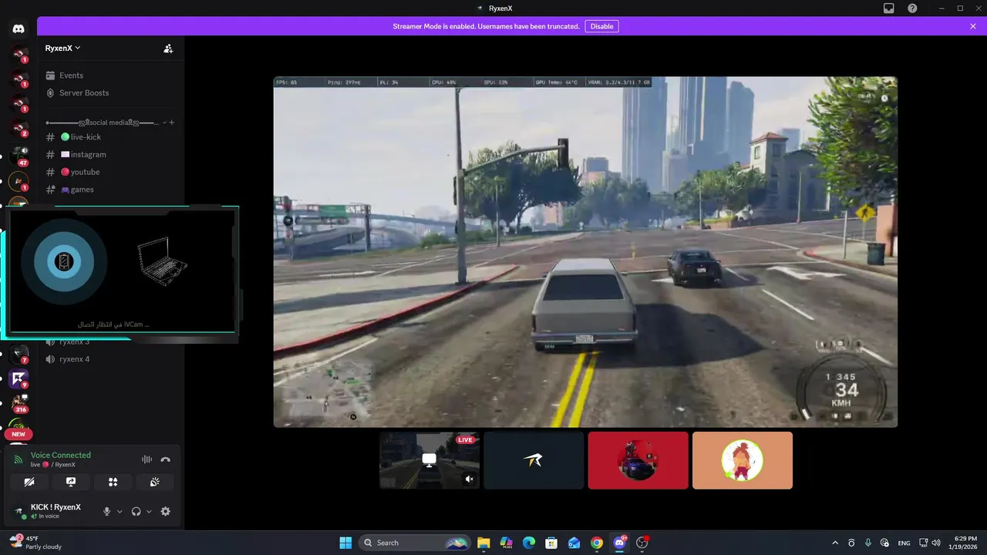Dismiss the Streamer Mode banner
Image resolution: width=987 pixels, height=555 pixels.
[973, 26]
